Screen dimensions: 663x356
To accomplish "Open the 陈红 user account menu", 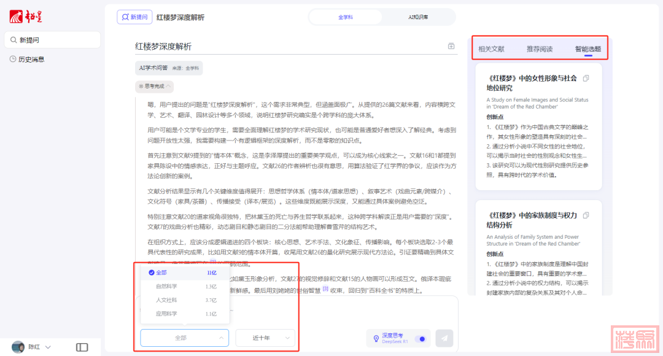I will click(x=32, y=347).
